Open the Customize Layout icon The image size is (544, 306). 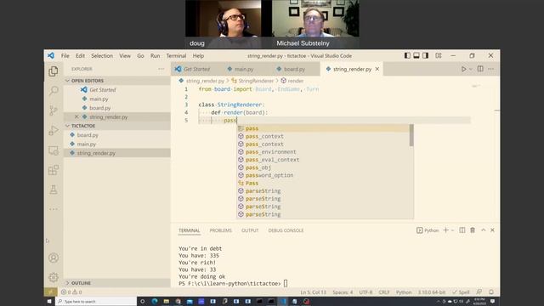(439, 55)
